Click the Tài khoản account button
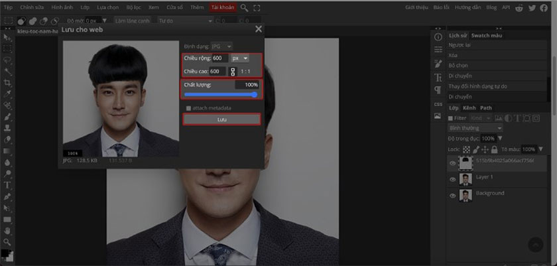This screenshot has width=557, height=266. coord(223,7)
